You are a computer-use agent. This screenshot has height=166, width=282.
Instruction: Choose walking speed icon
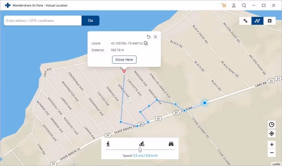click(108, 144)
